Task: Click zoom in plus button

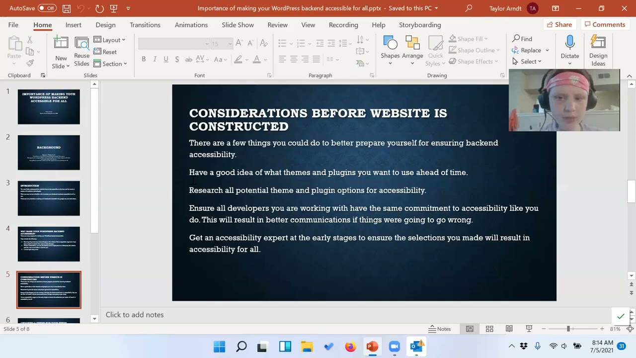Action: coord(602,329)
